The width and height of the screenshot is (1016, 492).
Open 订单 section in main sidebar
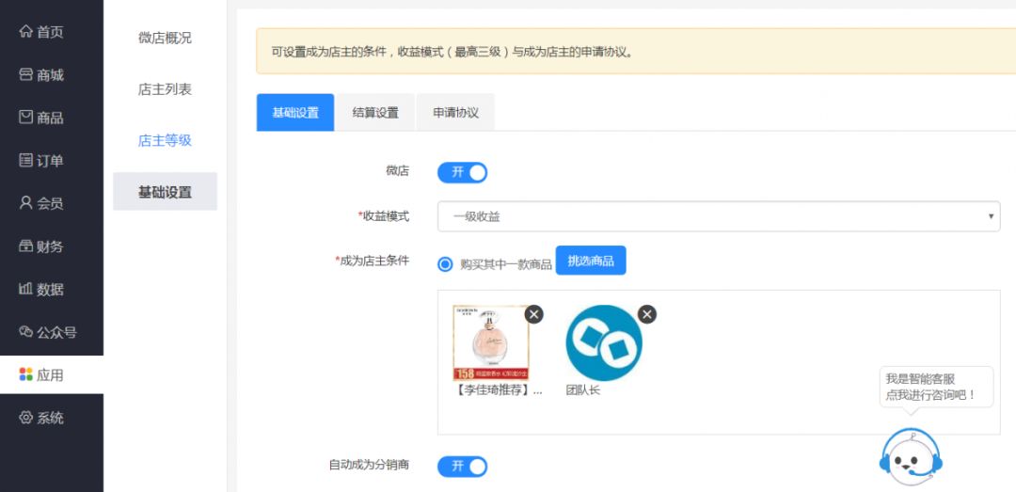tap(51, 160)
